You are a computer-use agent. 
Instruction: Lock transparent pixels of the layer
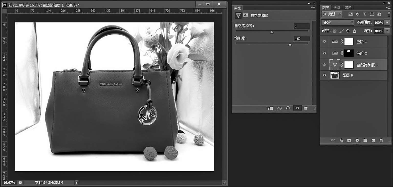pos(335,31)
